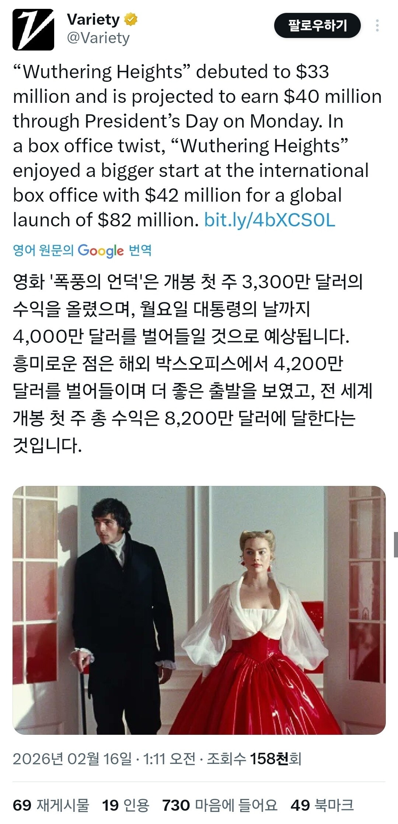View the 730 마음에 들어요 likes list
Image resolution: width=398 pixels, height=824 pixels.
pos(220,805)
